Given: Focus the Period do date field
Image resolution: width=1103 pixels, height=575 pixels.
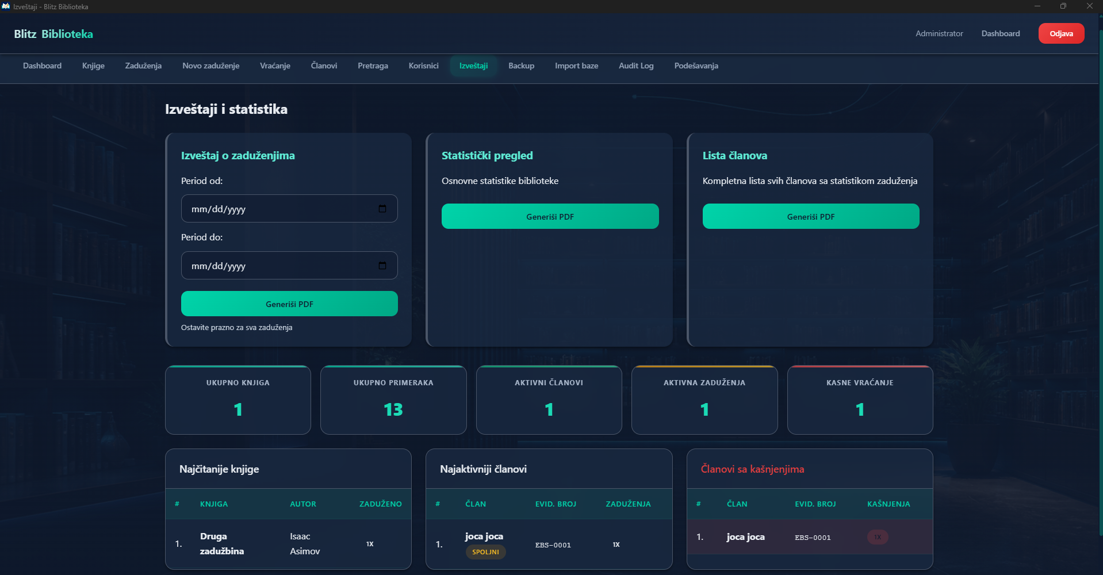Looking at the screenshot, I should (289, 266).
